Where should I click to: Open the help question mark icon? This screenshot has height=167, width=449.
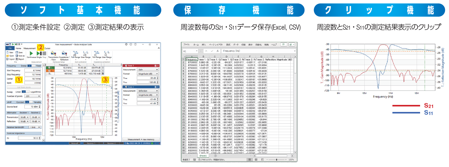point(135,44)
